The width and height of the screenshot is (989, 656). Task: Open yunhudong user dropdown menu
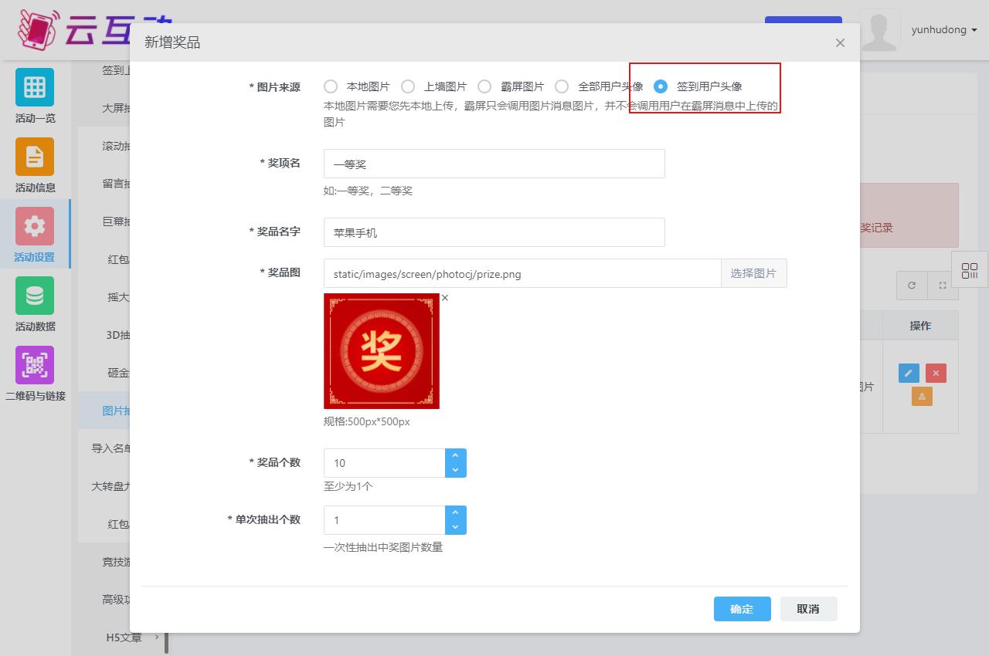[x=944, y=30]
